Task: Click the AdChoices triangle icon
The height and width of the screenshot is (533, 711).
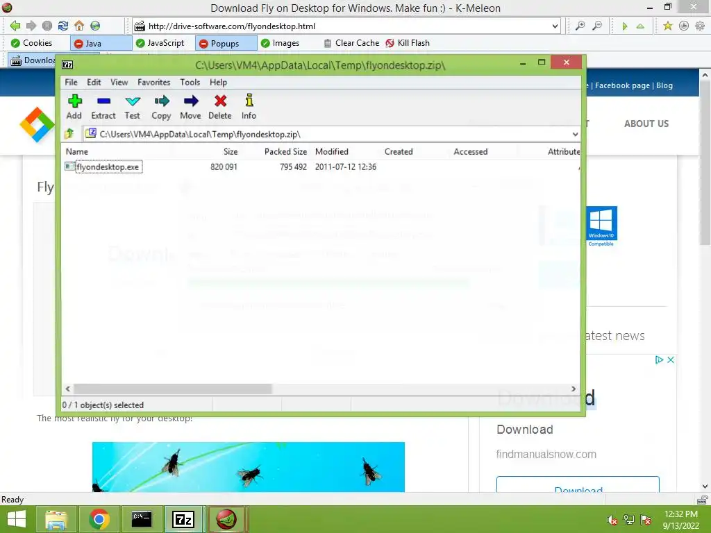Action: pos(660,359)
